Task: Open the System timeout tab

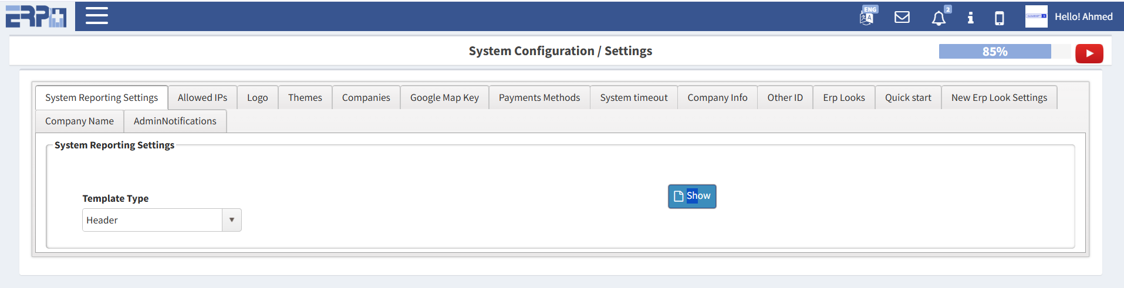Action: (x=633, y=97)
